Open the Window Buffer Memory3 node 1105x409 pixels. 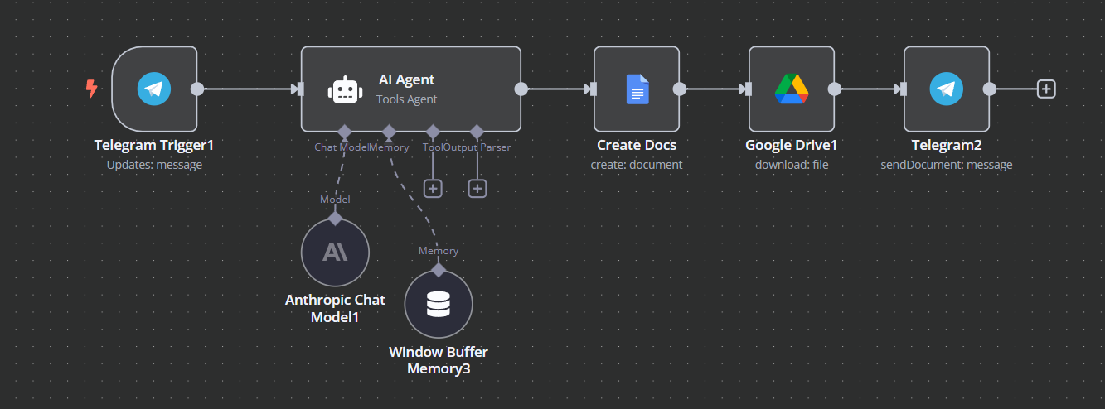click(439, 304)
